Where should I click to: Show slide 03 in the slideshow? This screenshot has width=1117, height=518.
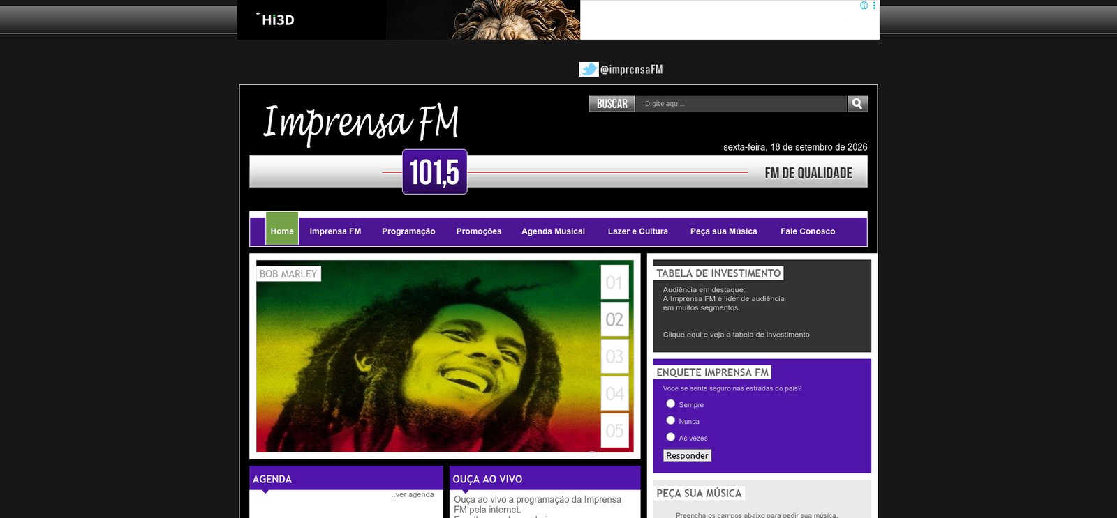click(614, 356)
